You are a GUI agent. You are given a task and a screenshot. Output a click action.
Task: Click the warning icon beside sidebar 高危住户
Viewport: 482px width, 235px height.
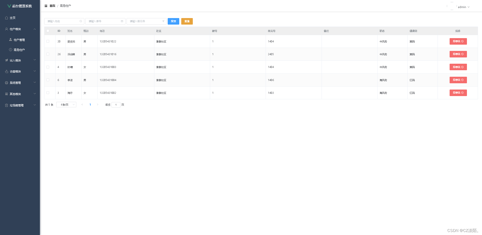[11, 50]
